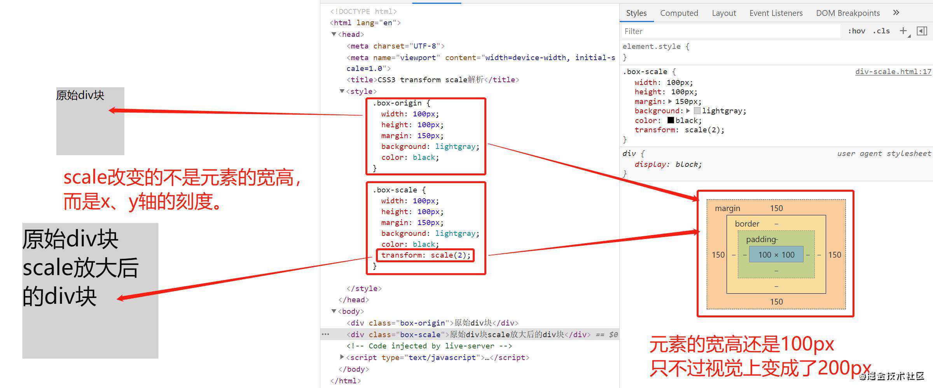The image size is (933, 388).
Task: Select the html lang="en" row
Action: click(x=365, y=23)
